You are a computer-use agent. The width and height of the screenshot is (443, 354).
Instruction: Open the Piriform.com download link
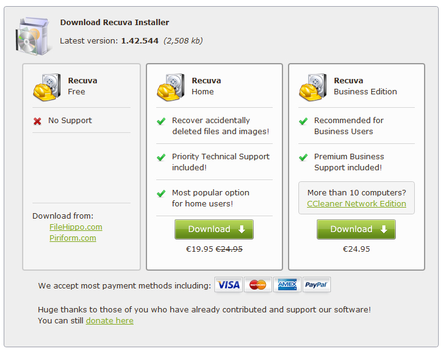pyautogui.click(x=73, y=238)
